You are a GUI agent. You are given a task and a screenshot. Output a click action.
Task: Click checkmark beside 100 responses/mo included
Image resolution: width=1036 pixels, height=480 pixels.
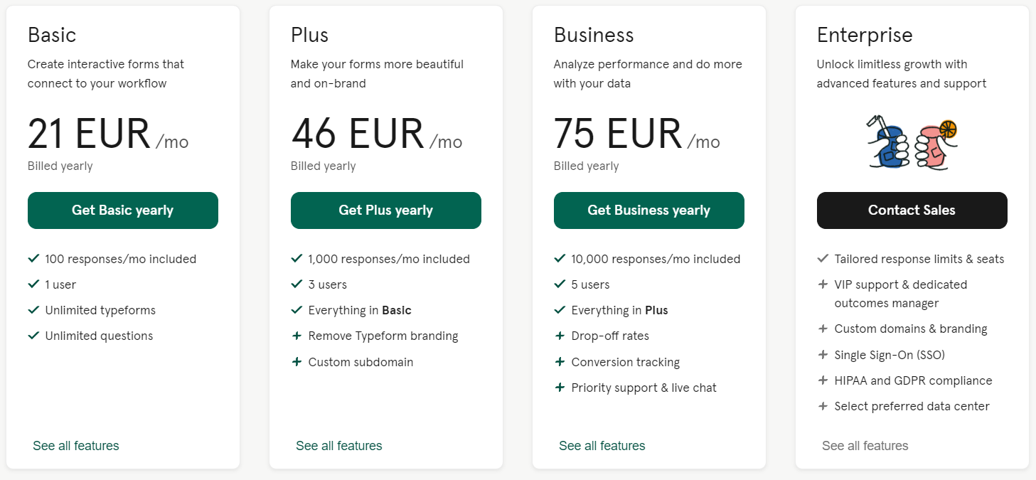pos(33,259)
